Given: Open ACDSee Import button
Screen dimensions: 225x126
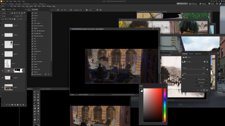Looking at the screenshot, I should (x=3, y=4).
